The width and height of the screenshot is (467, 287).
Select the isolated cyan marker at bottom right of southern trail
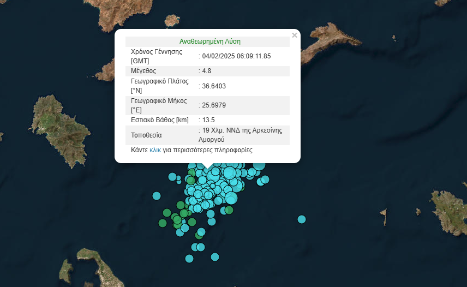pyautogui.click(x=215, y=257)
